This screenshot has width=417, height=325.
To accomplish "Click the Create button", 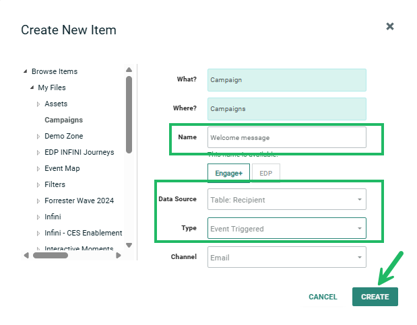I will point(375,297).
